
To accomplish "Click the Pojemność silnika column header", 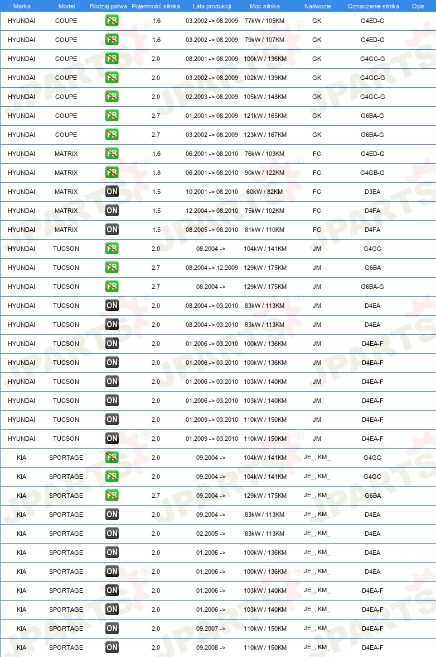I will (156, 6).
